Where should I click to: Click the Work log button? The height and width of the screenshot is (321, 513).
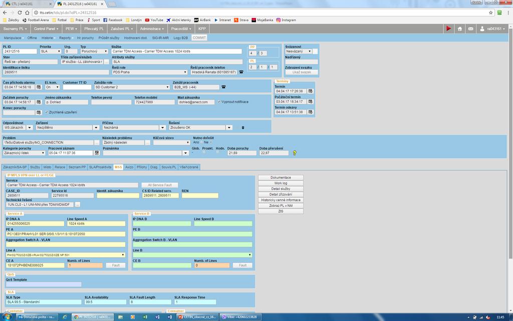click(x=281, y=183)
